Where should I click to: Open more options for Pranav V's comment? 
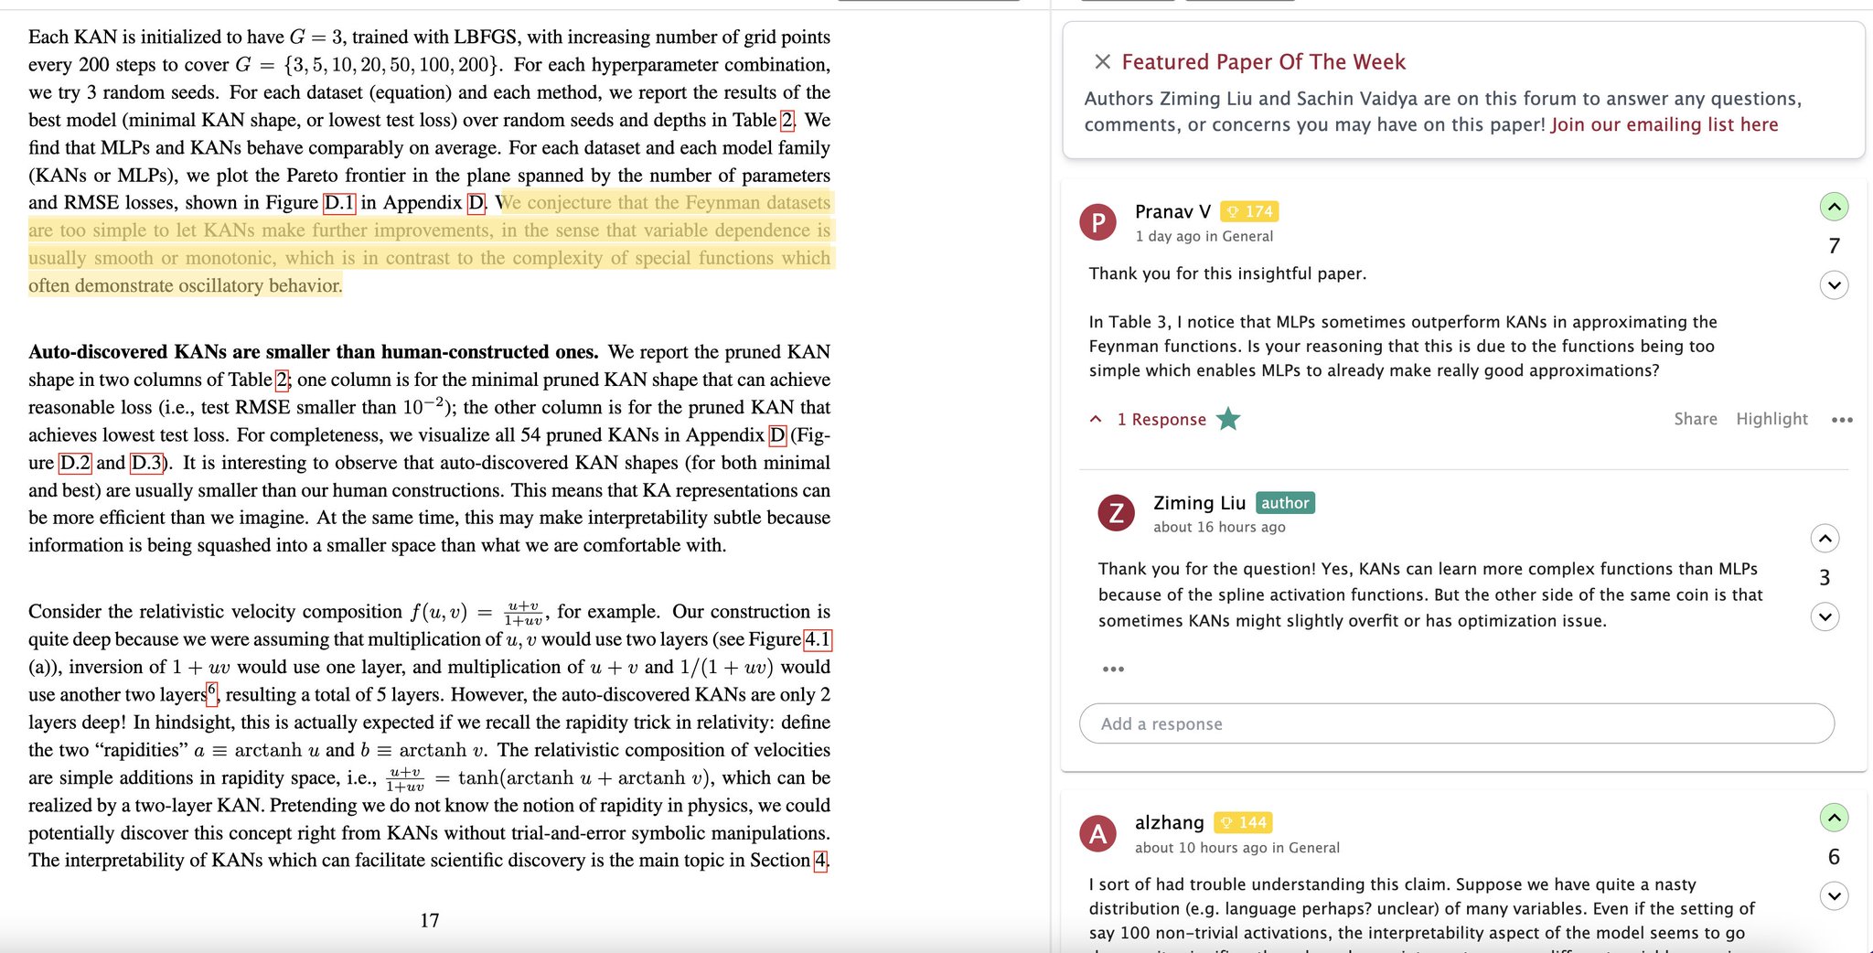click(x=1842, y=420)
